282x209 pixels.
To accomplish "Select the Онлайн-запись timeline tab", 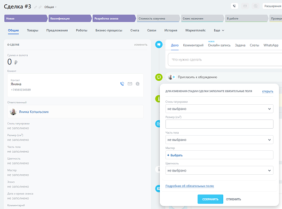I will pos(219,45).
